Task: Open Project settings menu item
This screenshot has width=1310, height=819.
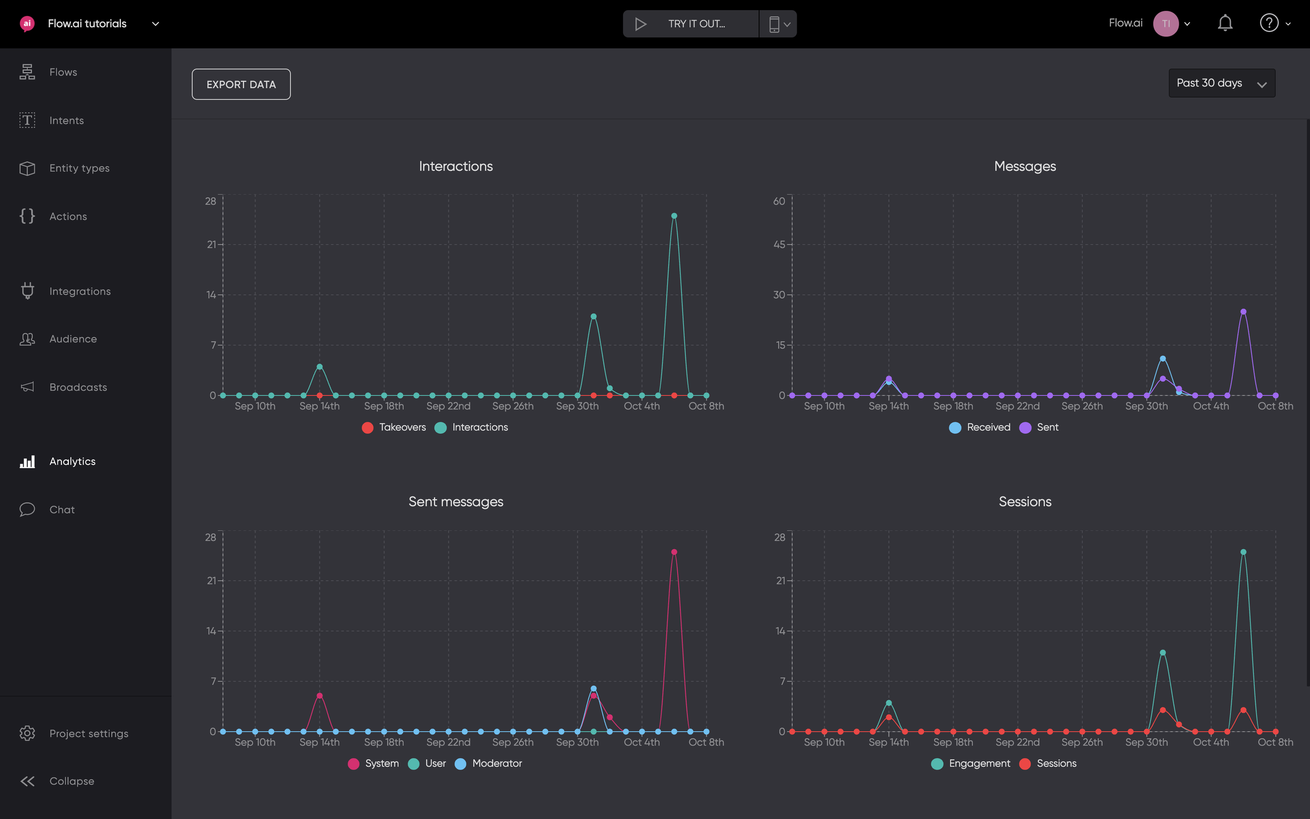Action: (x=89, y=733)
